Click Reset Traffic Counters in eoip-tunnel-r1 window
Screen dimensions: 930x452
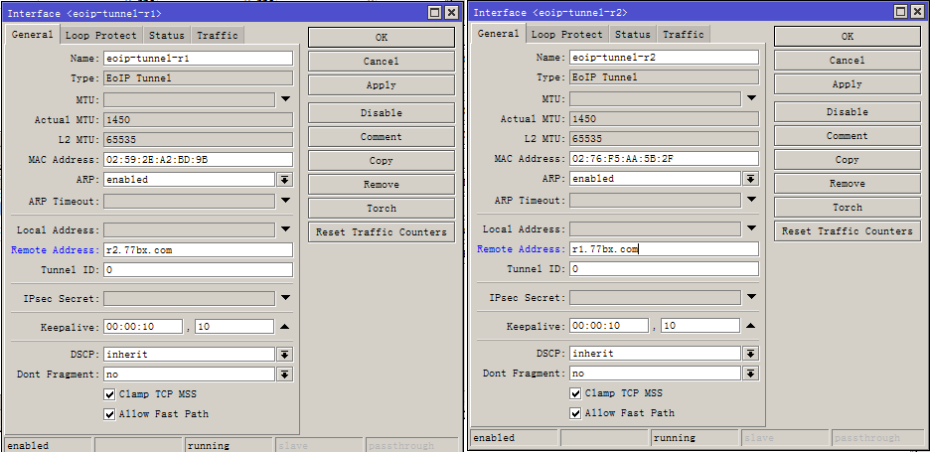point(381,232)
